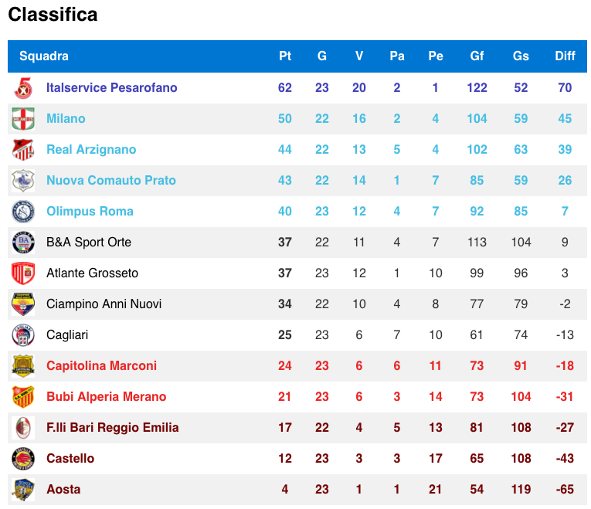This screenshot has width=591, height=509.
Task: Click the Cagliari team crest
Action: point(23,335)
